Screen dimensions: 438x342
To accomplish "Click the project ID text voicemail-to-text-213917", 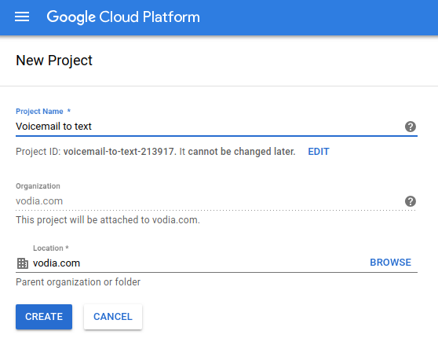I will click(x=119, y=152).
